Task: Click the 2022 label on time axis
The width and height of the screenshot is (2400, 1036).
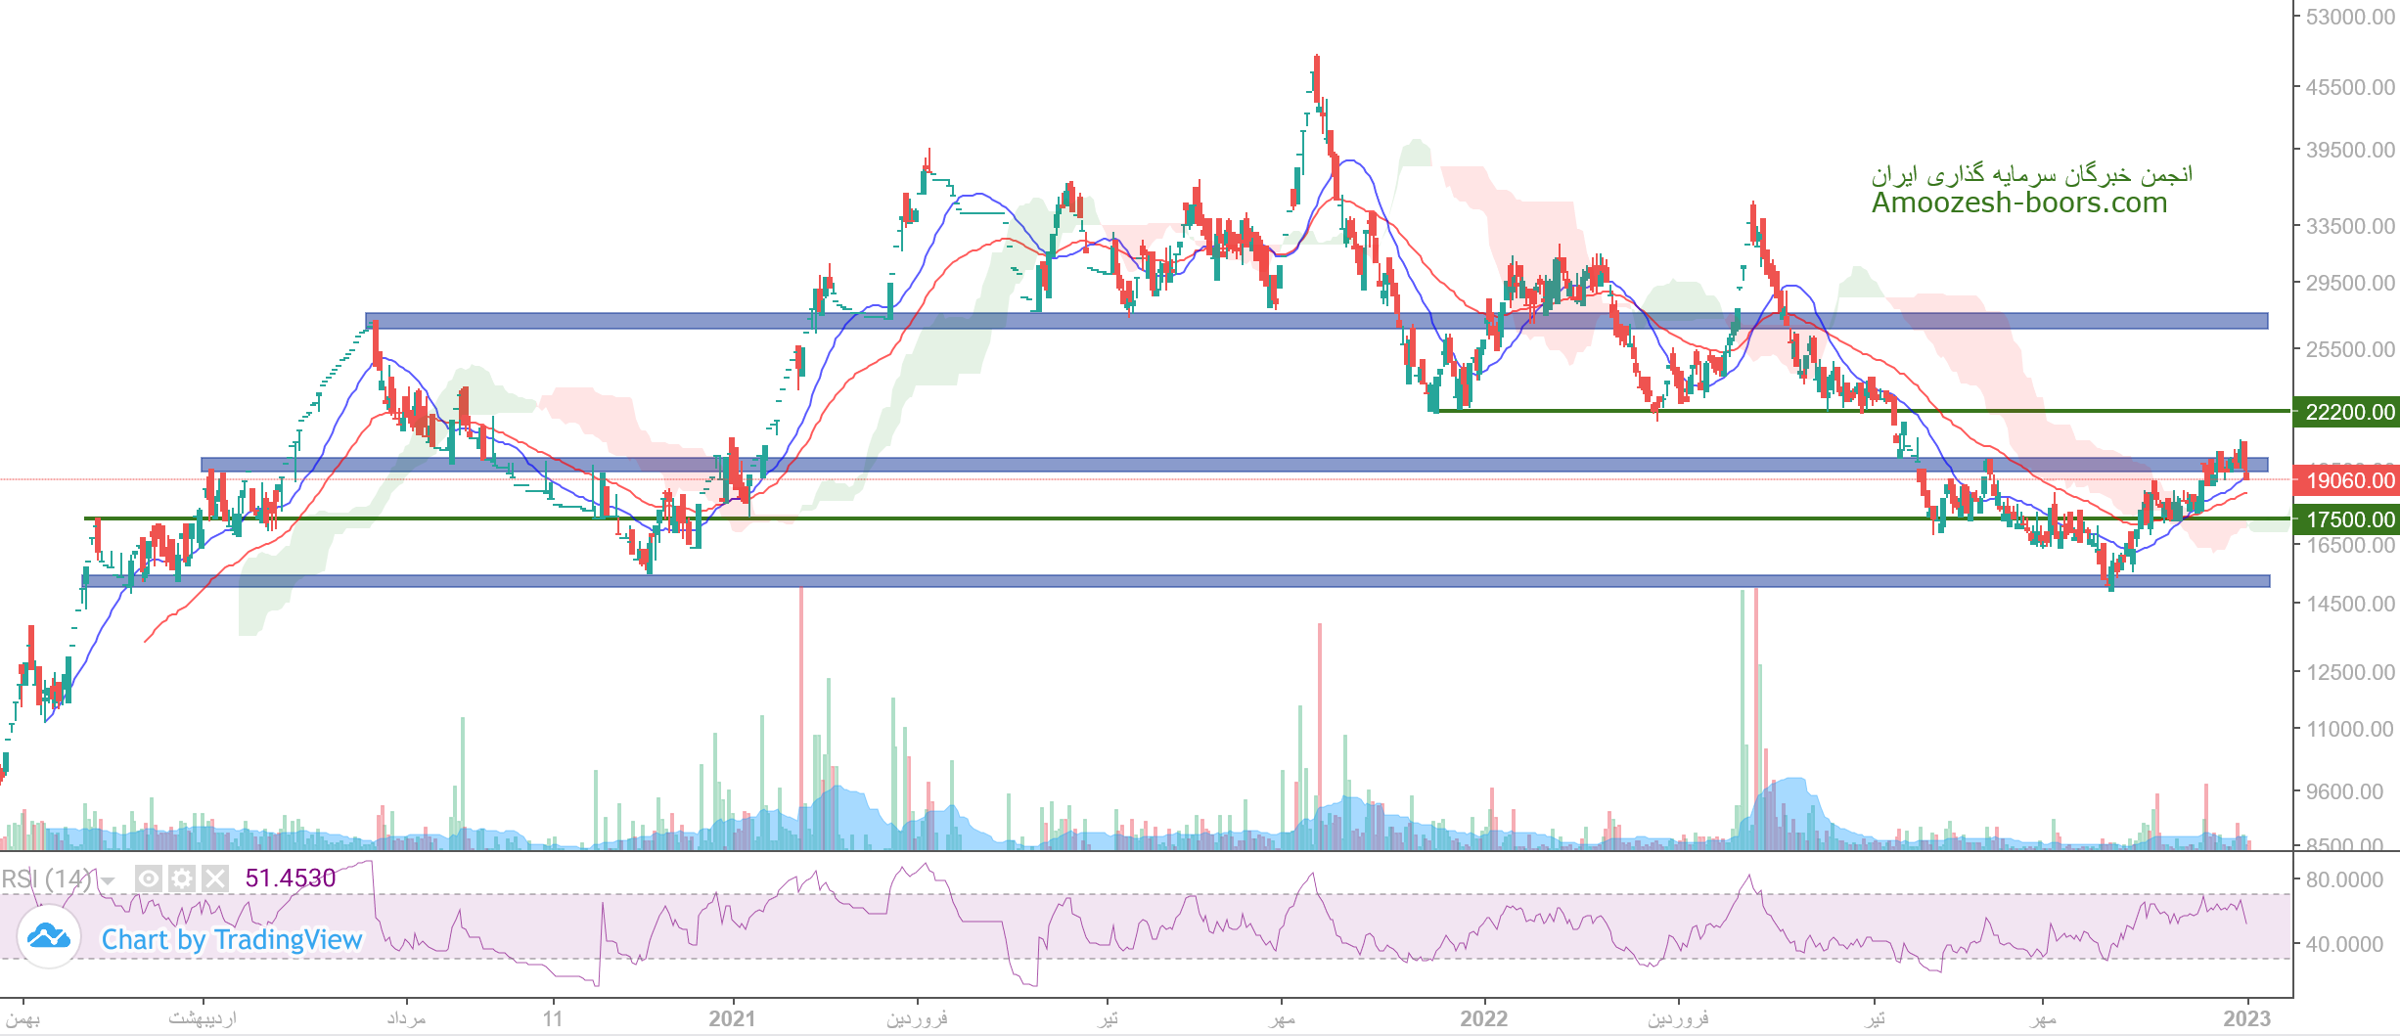Action: click(x=1483, y=1018)
